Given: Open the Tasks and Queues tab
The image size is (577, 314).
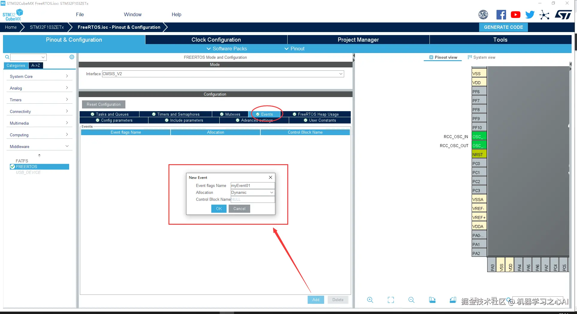Looking at the screenshot, I should [110, 114].
